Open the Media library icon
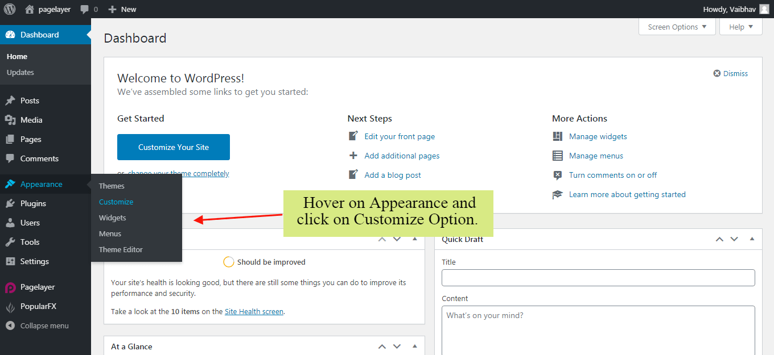The height and width of the screenshot is (355, 774). pyautogui.click(x=10, y=120)
